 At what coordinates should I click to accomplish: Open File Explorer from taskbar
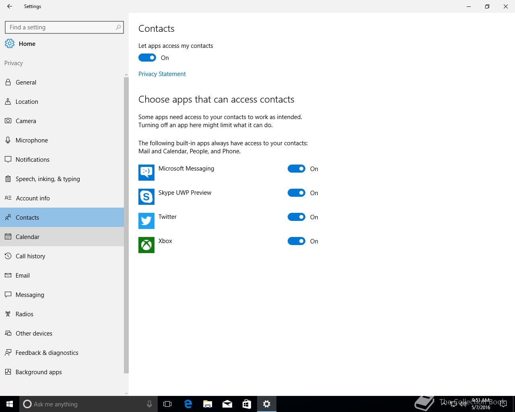208,404
